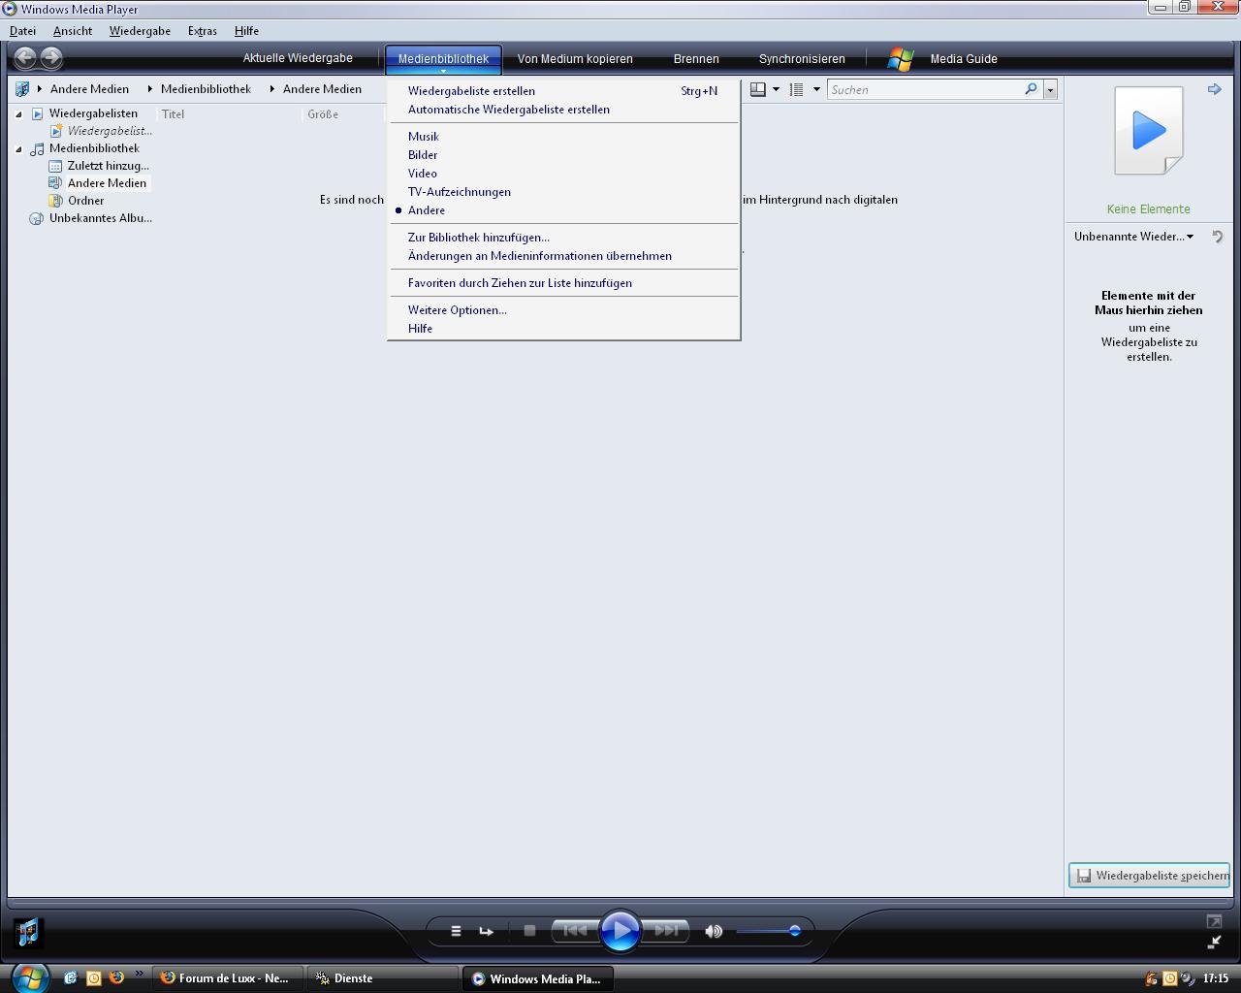This screenshot has width=1241, height=993.
Task: Click Wiedergabeliste speichern button
Action: (x=1149, y=875)
